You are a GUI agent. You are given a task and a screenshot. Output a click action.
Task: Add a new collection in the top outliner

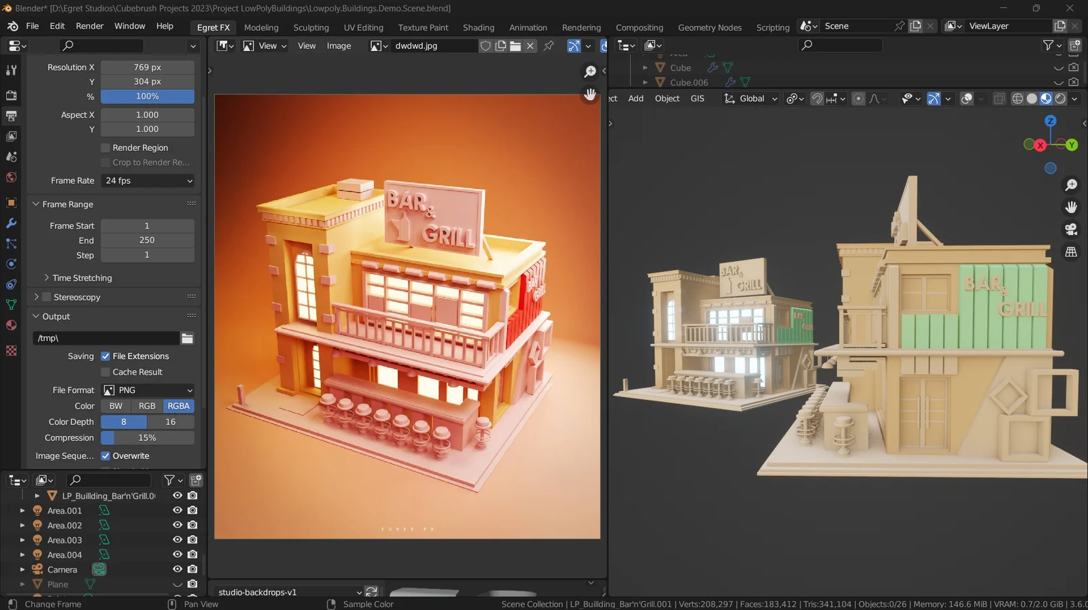tap(1075, 46)
